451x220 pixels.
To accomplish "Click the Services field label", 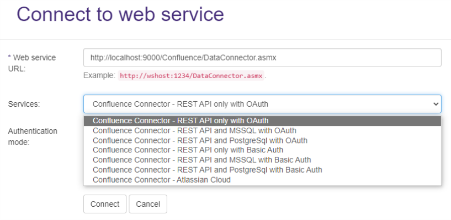I will click(24, 104).
